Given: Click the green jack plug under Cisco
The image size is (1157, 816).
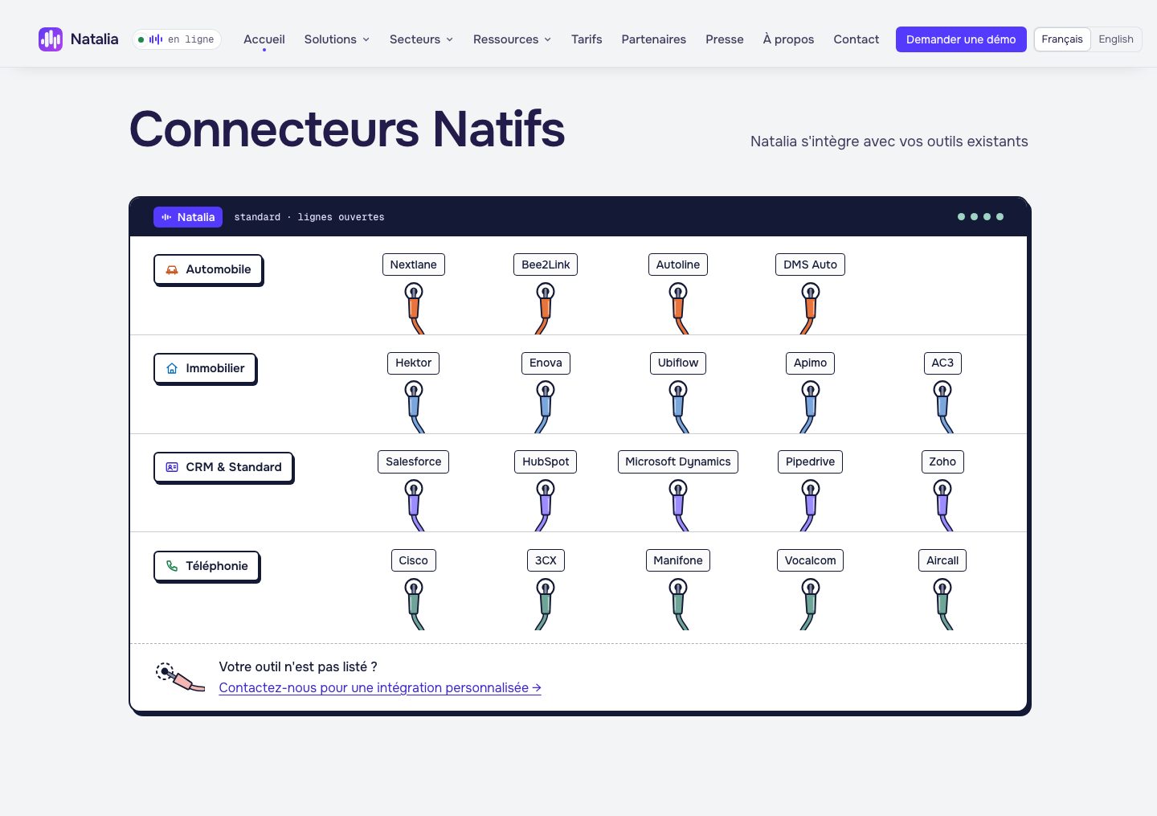Looking at the screenshot, I should [x=415, y=605].
